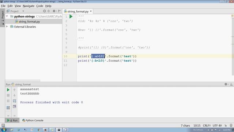This screenshot has height=132, width=234.
Task: Open Run panel settings gear
Action: 226,84
